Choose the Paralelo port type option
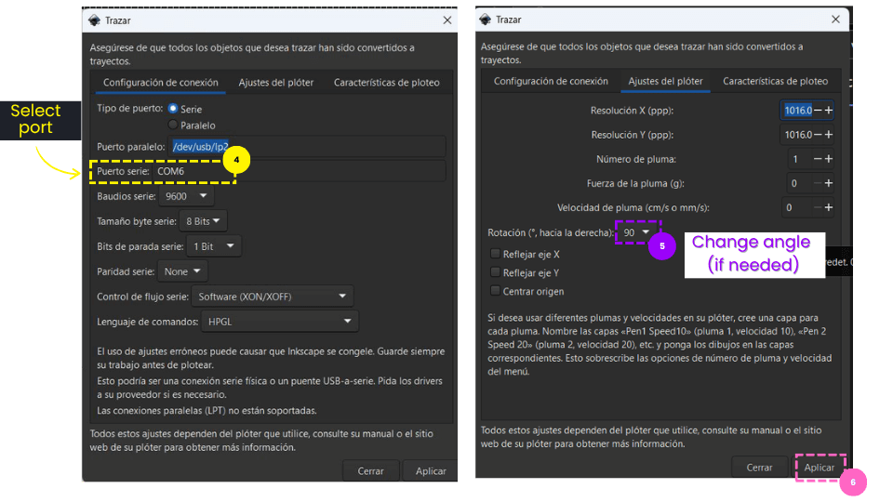The image size is (893, 502). tap(173, 125)
